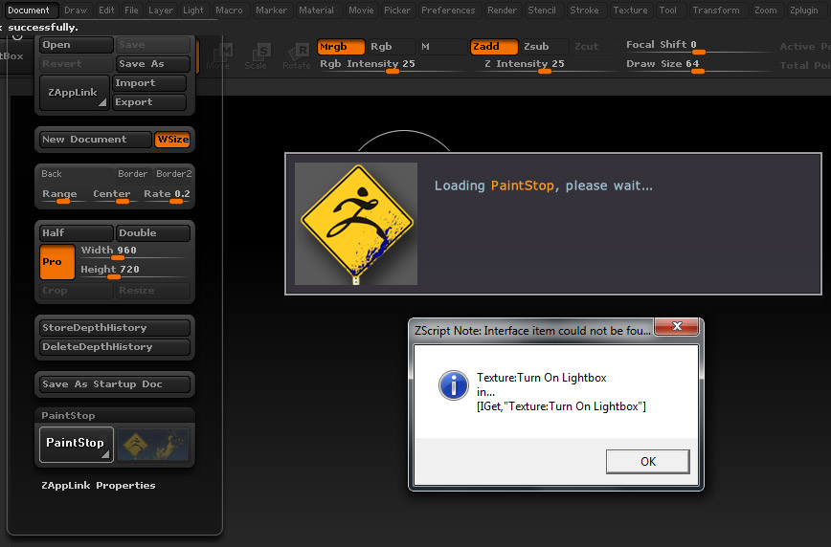Click the PaintStop logo in loading banner
Image resolution: width=831 pixels, height=547 pixels.
(356, 224)
